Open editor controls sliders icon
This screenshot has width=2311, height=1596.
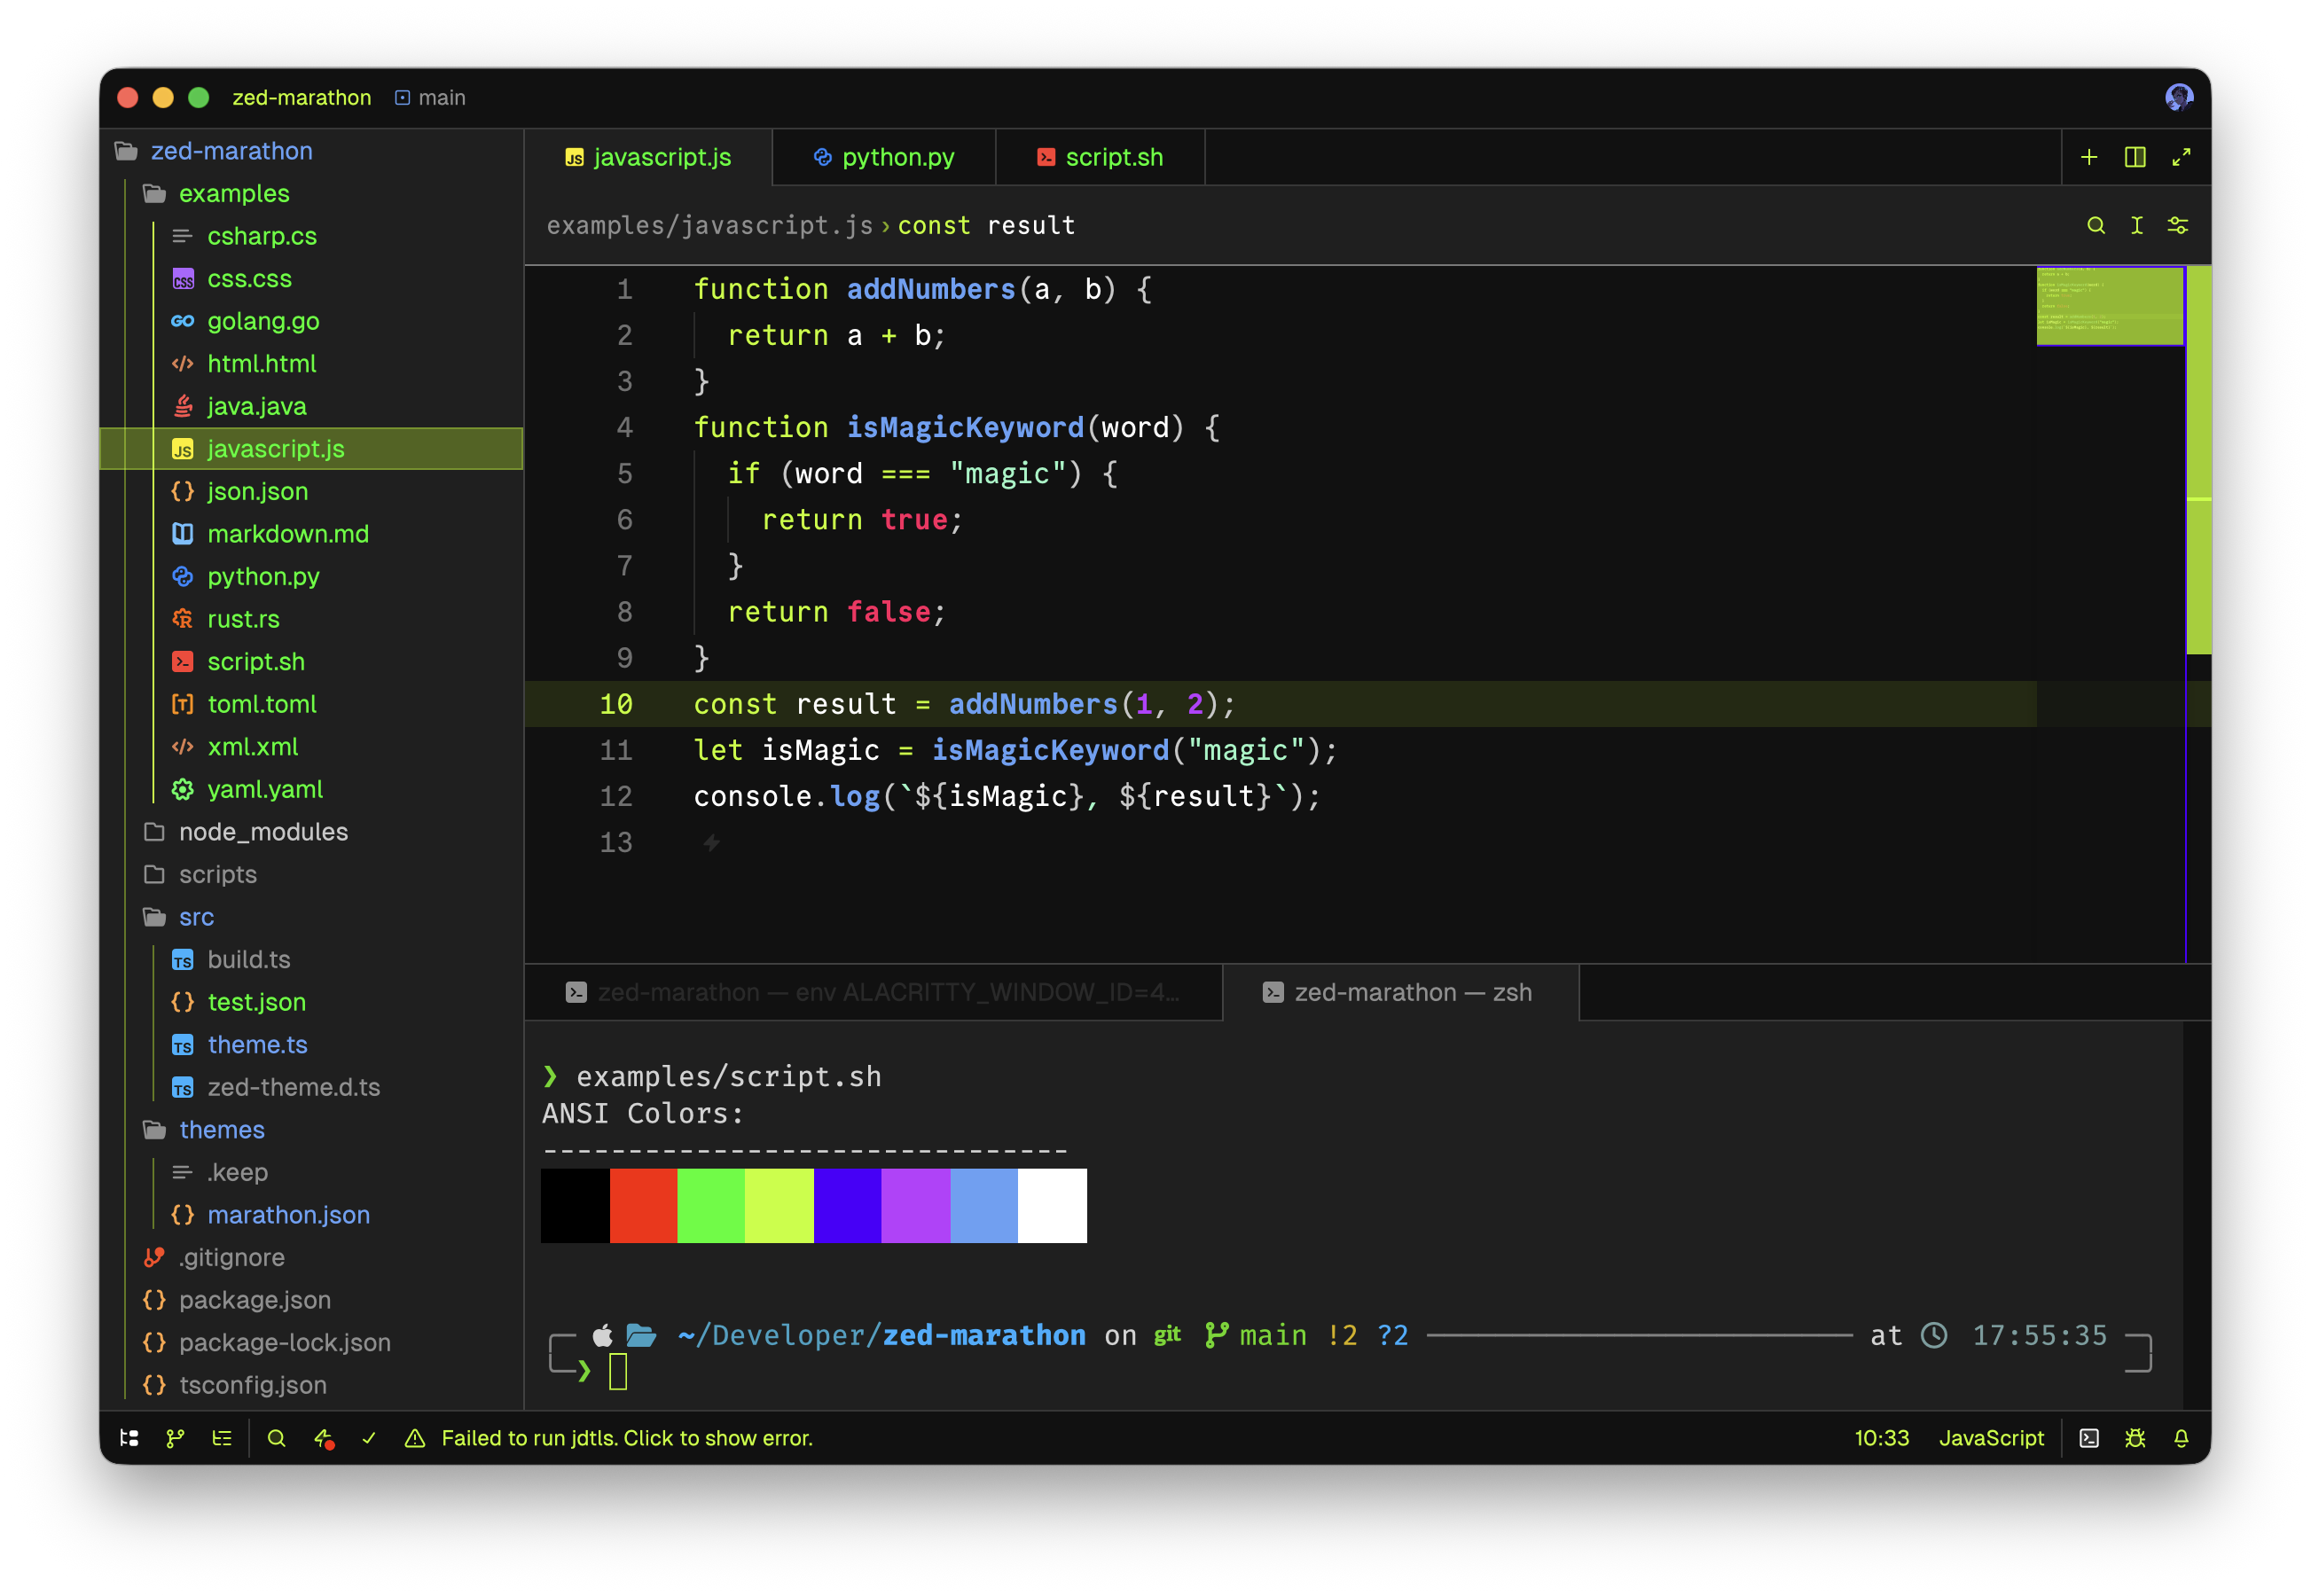2178,225
